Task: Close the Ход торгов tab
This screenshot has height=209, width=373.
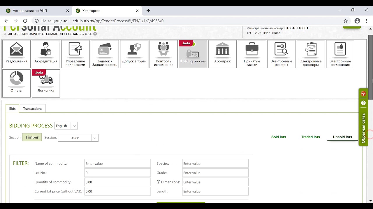Action: pyautogui.click(x=137, y=11)
